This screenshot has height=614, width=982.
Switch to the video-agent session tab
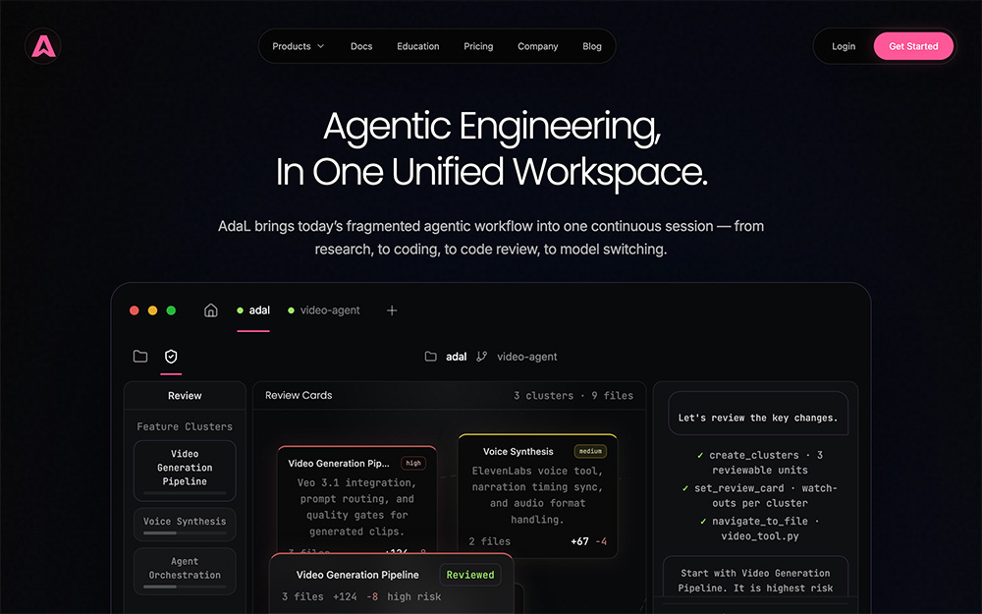[x=324, y=310]
